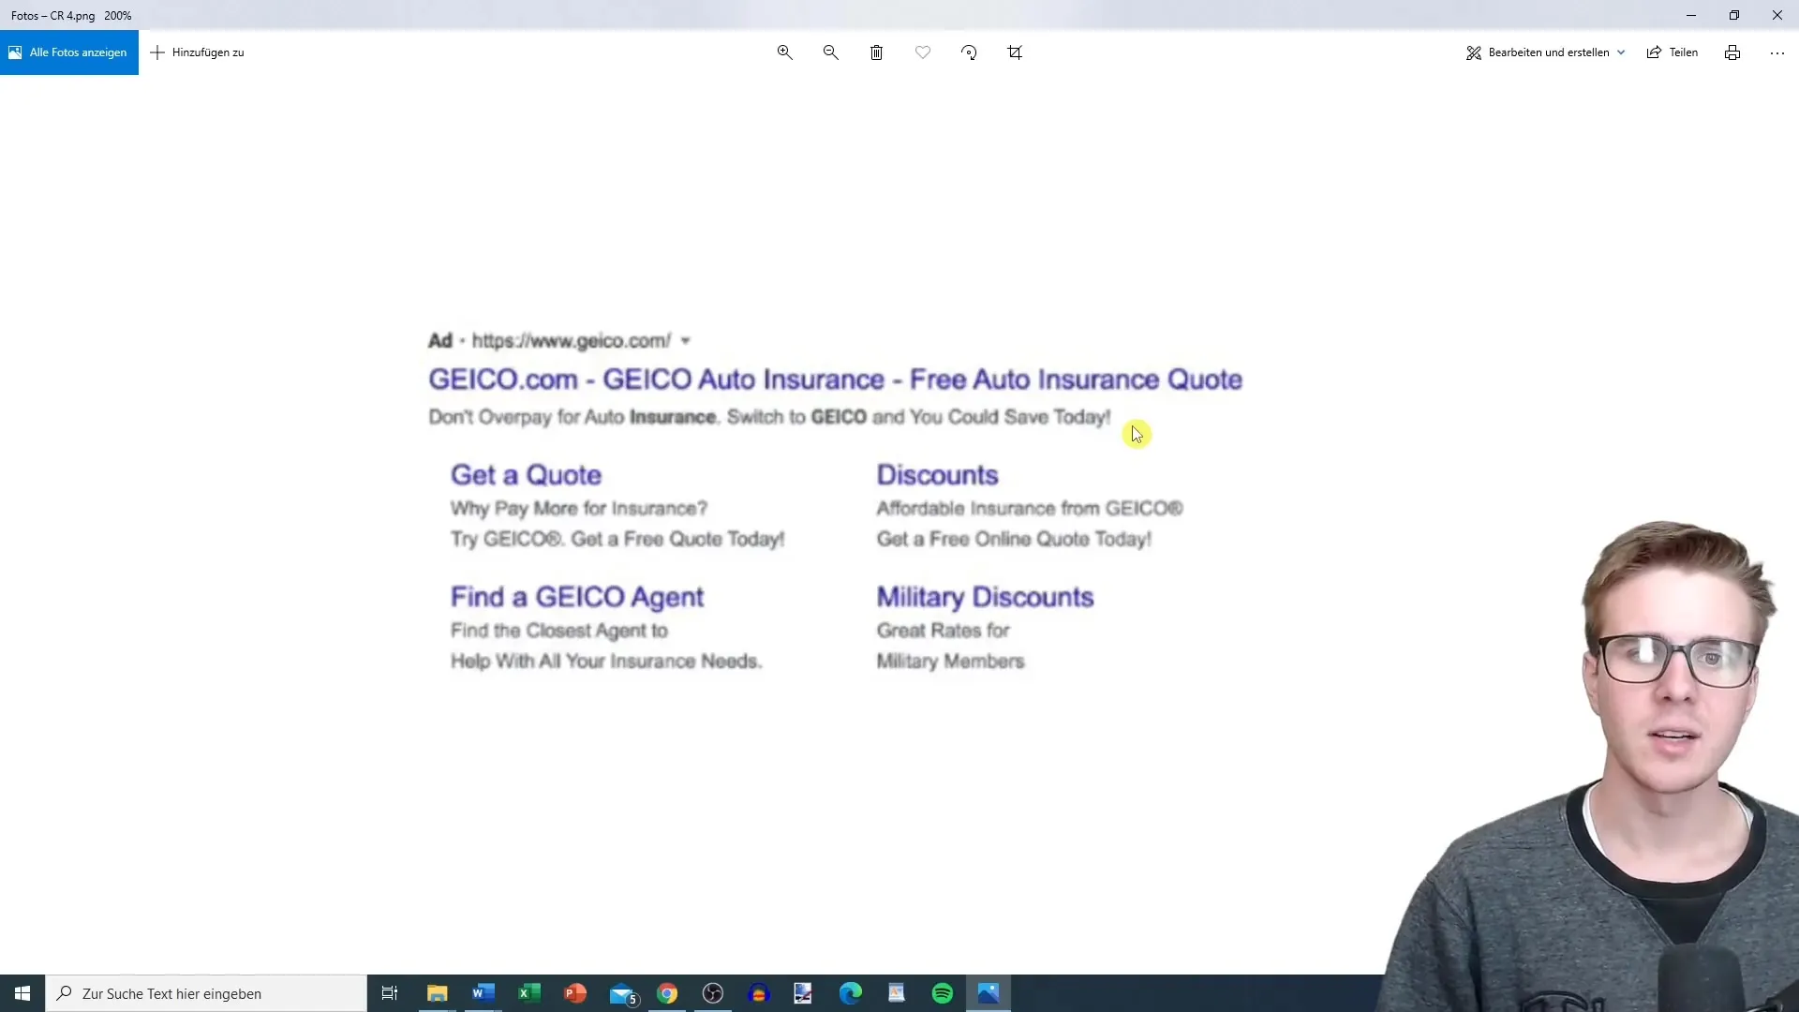Click the Snipping Tool icon in the taskbar
Viewport: 1799px width, 1012px height.
[x=803, y=993]
